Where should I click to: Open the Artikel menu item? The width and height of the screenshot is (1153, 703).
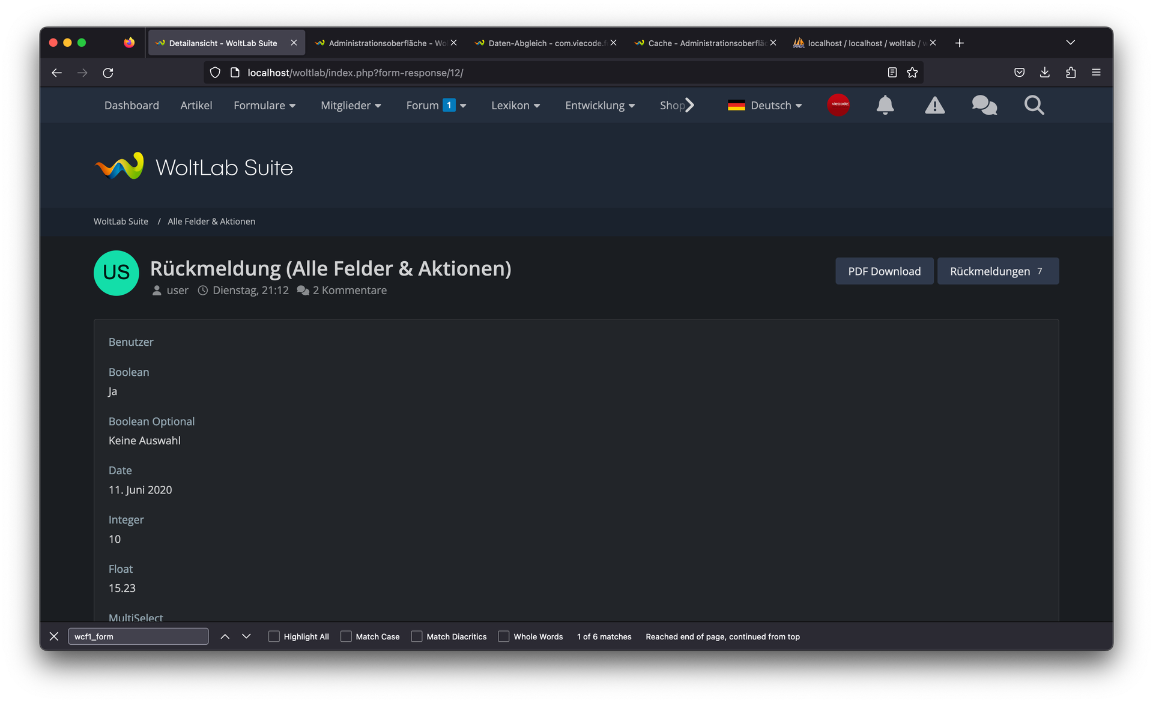(x=196, y=106)
